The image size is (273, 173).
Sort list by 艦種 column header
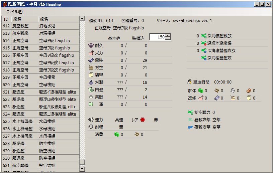[x=24, y=19]
